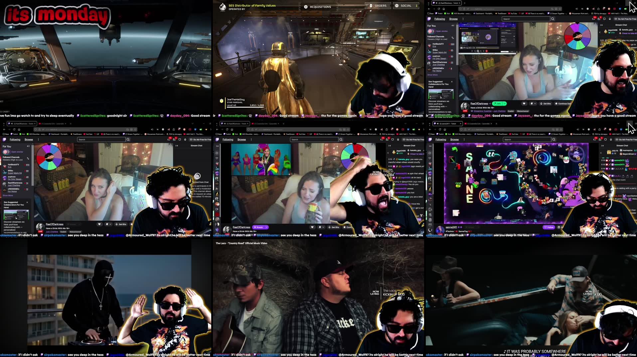Toggle follow heart in Knock button frame
Image resolution: width=637 pixels, height=357 pixels.
click(312, 227)
